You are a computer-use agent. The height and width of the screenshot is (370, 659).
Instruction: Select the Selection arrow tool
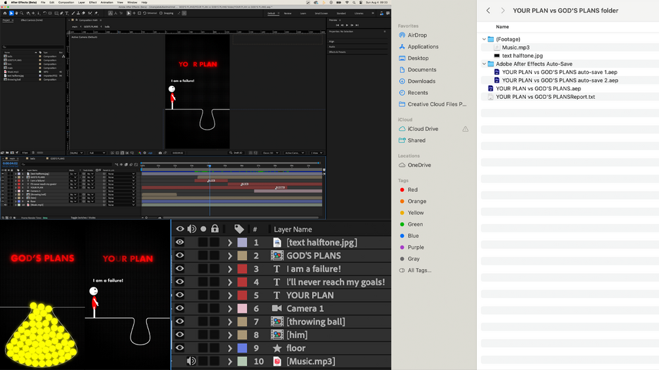pyautogui.click(x=11, y=13)
